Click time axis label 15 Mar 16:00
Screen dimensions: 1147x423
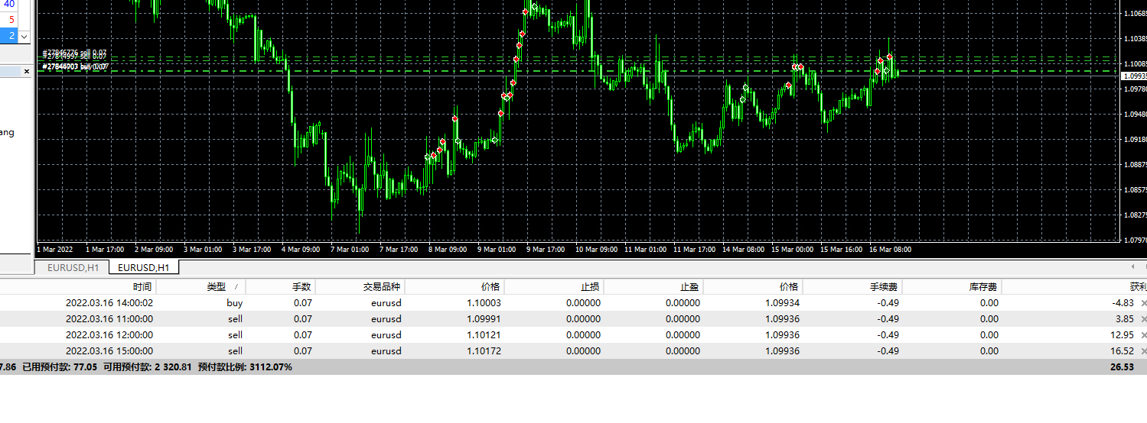[x=841, y=249]
